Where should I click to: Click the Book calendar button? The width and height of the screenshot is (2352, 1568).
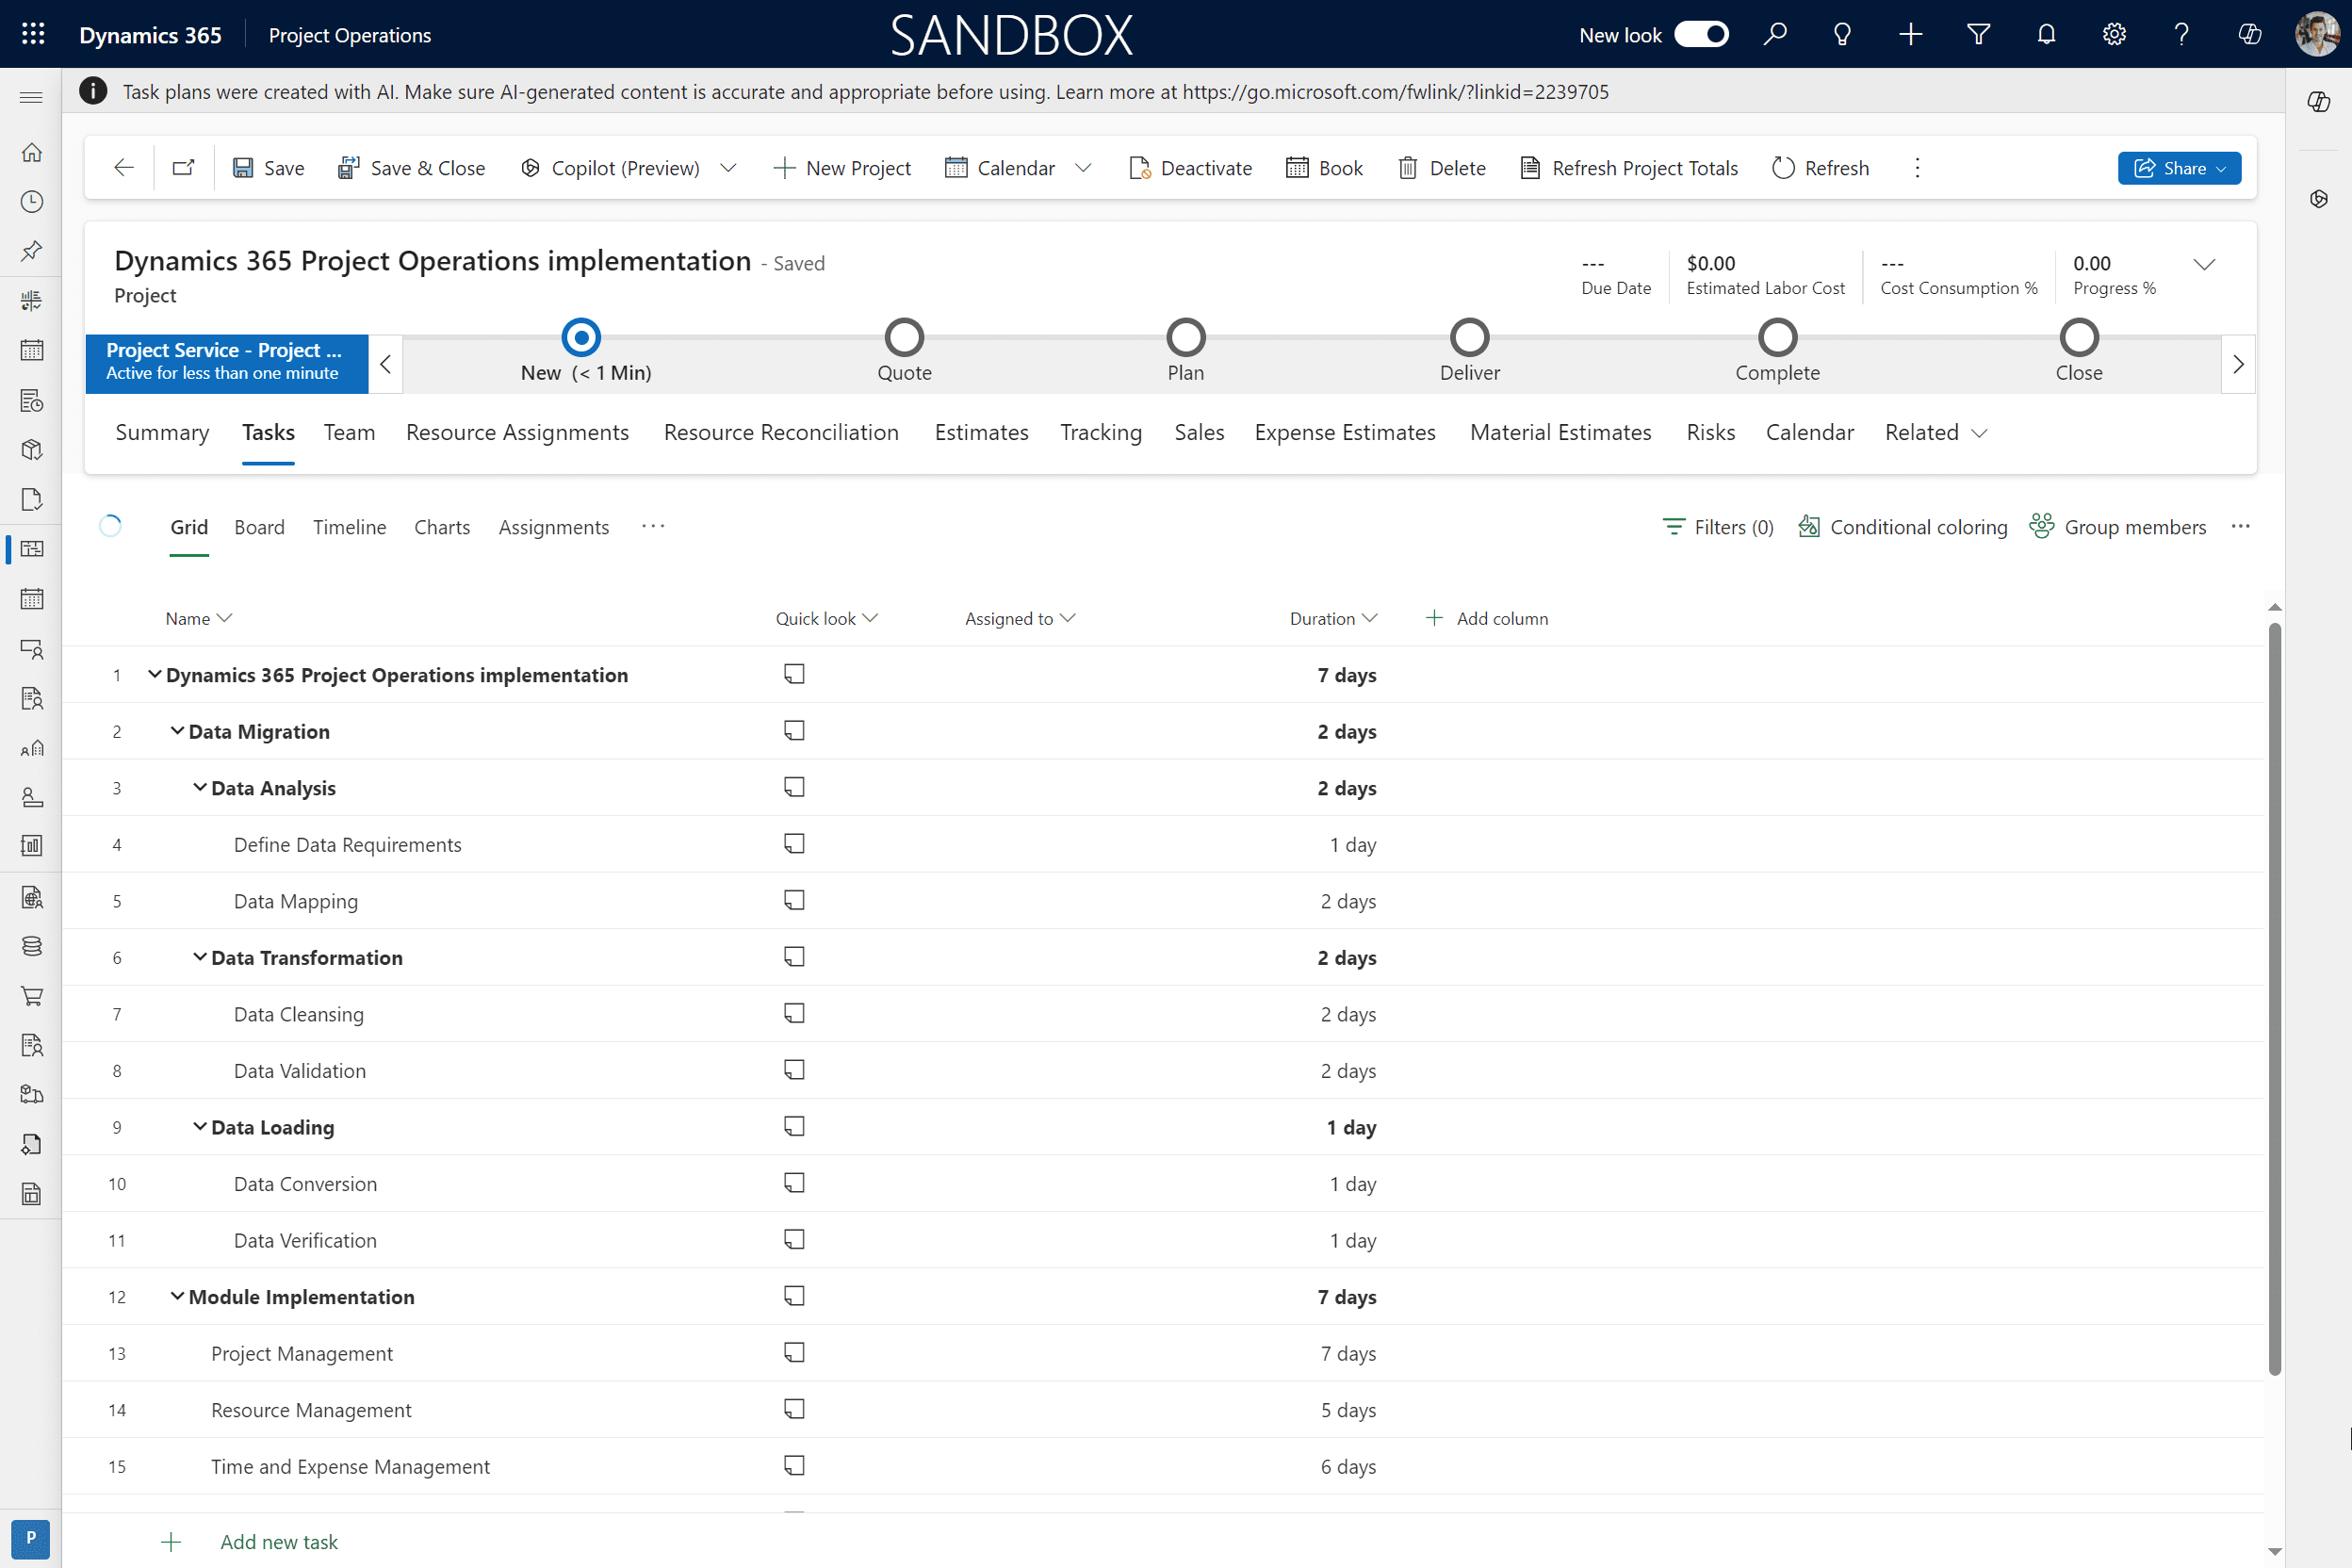1324,168
